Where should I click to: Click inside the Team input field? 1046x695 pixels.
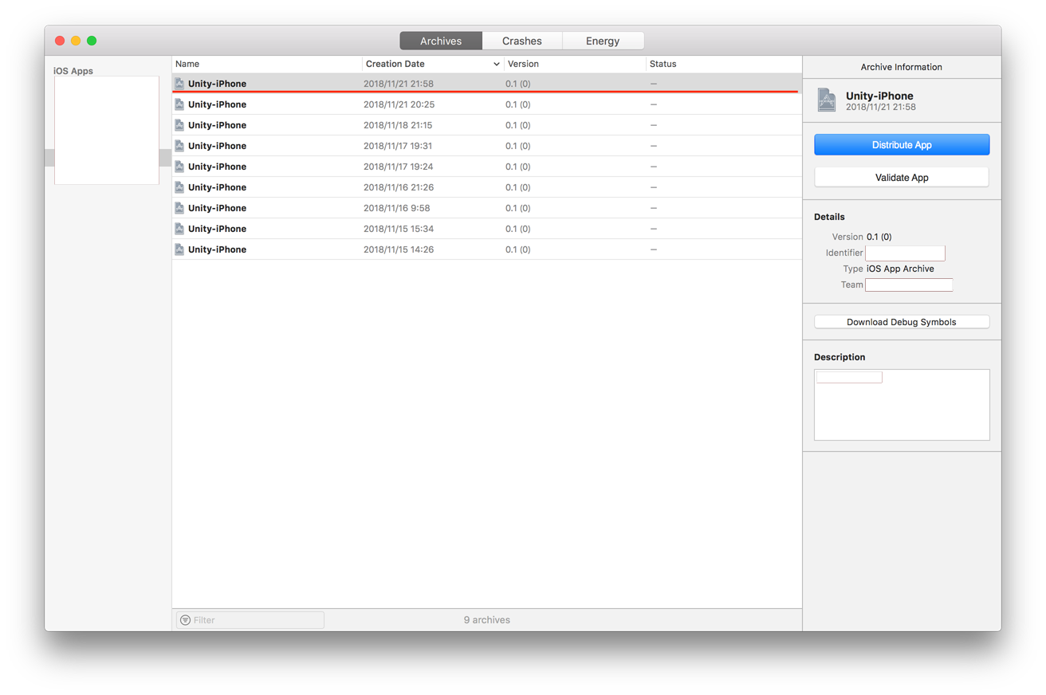[x=909, y=285]
